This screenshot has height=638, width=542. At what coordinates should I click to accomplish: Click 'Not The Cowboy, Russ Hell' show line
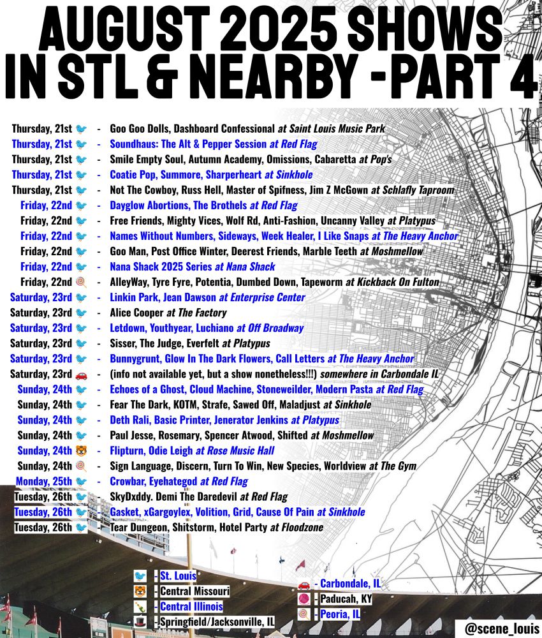(x=282, y=190)
